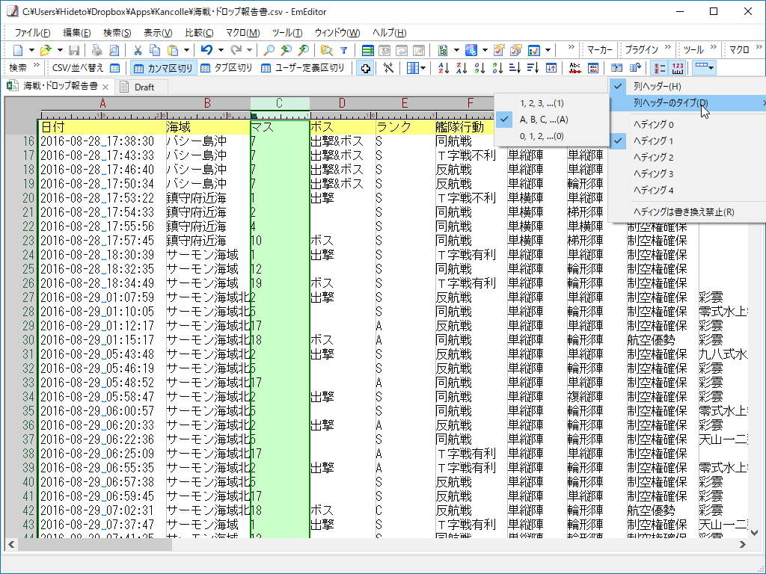Image resolution: width=766 pixels, height=574 pixels.
Task: Switch to the Draft tab
Action: tap(142, 86)
